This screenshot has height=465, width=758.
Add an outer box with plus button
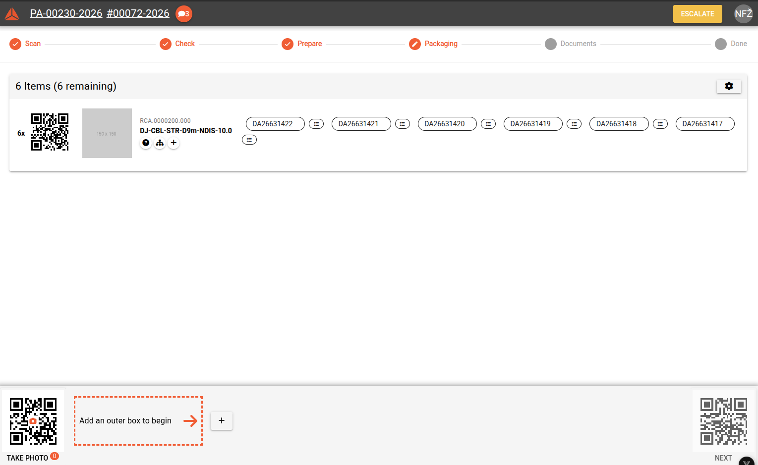pyautogui.click(x=222, y=420)
